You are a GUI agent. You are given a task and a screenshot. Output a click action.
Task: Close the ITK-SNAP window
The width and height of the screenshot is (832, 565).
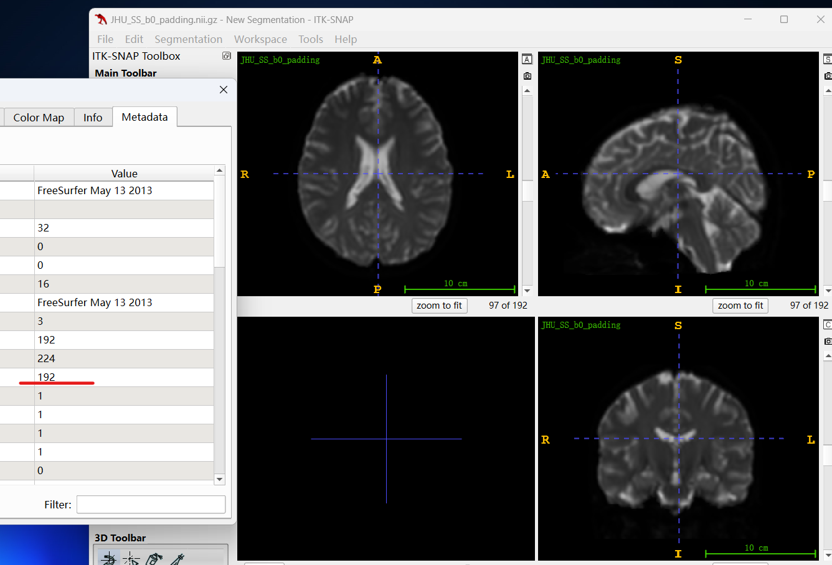[820, 19]
